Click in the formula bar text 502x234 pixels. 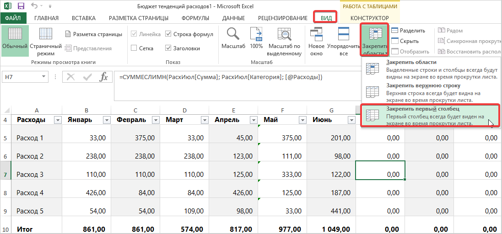(x=221, y=77)
